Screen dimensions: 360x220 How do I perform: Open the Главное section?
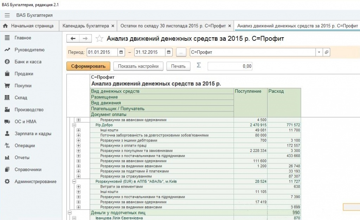click(22, 38)
